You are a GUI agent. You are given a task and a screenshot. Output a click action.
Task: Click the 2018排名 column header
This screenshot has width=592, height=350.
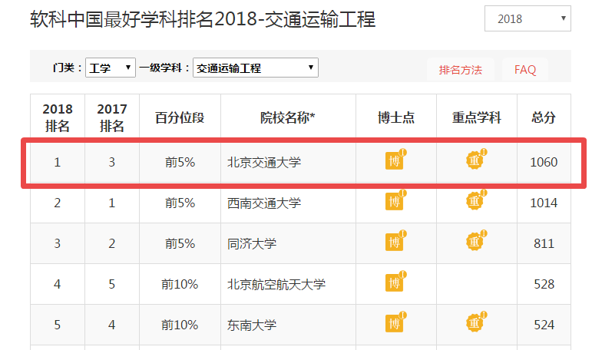[x=58, y=117]
